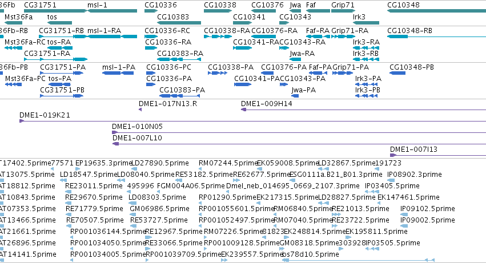This screenshot has width=486, height=263.
Task: Select EST RP001036144.5prime
Action: point(108,232)
